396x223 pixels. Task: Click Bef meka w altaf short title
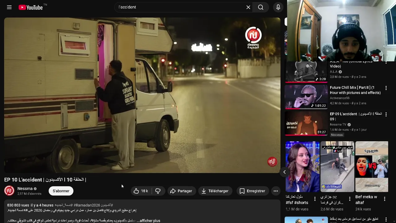tap(367, 199)
